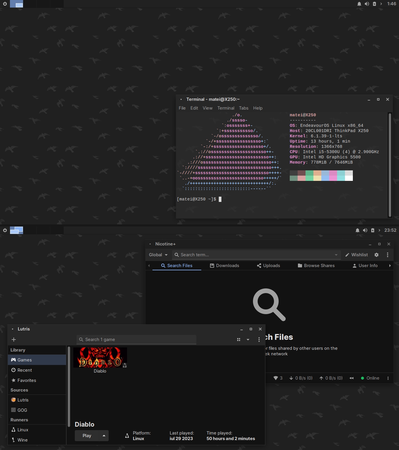Click the volume icon in lower panel
The width and height of the screenshot is (399, 450).
pos(365,230)
